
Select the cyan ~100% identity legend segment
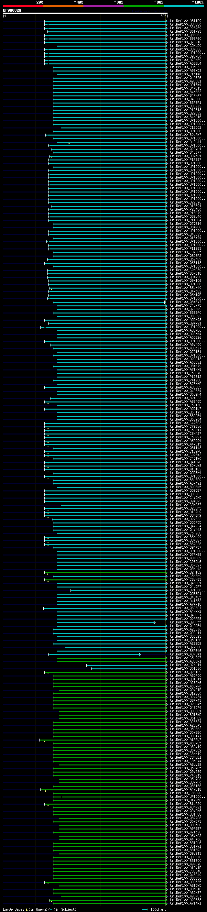click(x=184, y=6)
